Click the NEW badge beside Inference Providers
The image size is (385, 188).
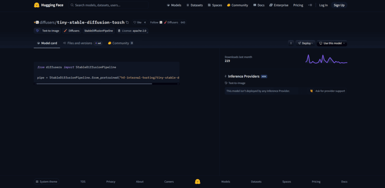pyautogui.click(x=264, y=76)
